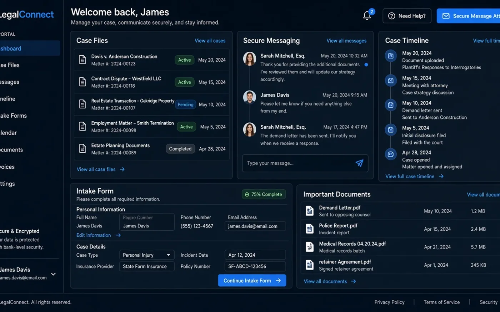Click the Estate Planning Documents file icon
500x312 pixels.
(82, 149)
